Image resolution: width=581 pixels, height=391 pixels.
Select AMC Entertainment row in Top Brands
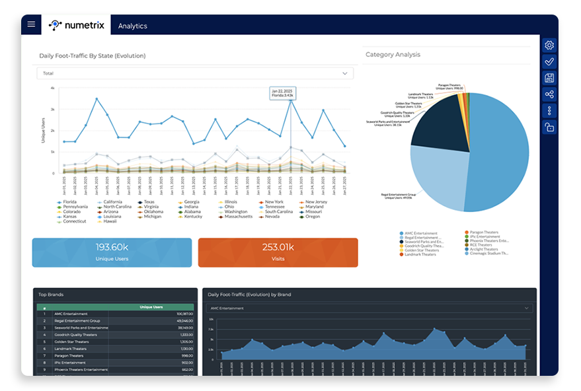tap(115, 314)
